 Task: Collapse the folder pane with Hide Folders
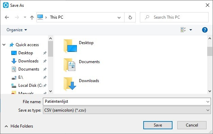(19, 126)
